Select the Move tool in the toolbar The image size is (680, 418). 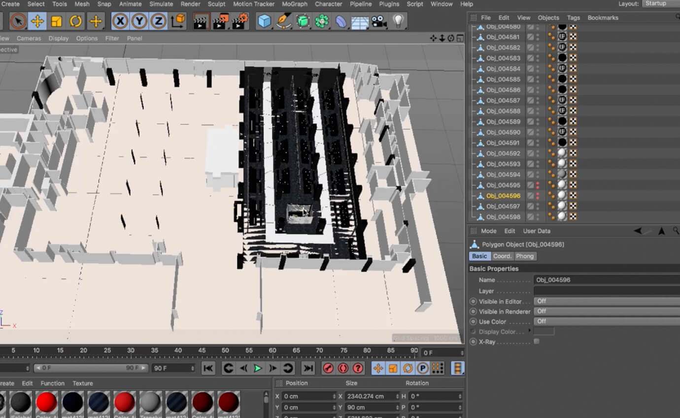click(x=37, y=21)
